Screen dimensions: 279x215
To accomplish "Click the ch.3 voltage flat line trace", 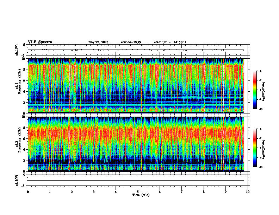I will (136, 180).
